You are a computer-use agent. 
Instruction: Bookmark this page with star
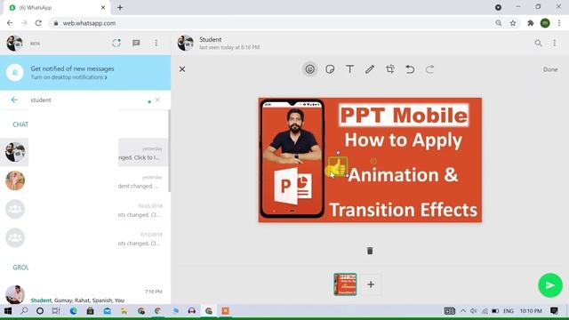[x=513, y=23]
